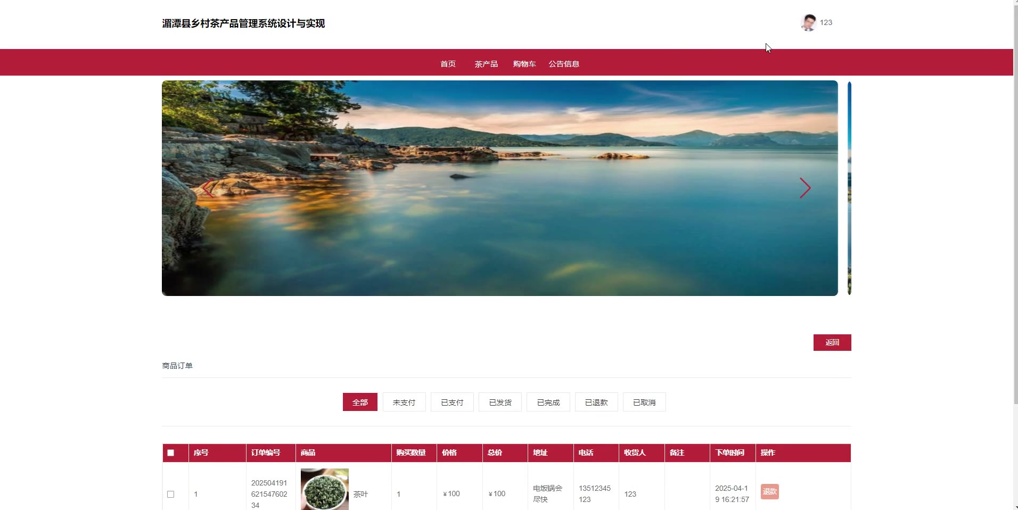Click the 返回 button

click(832, 342)
